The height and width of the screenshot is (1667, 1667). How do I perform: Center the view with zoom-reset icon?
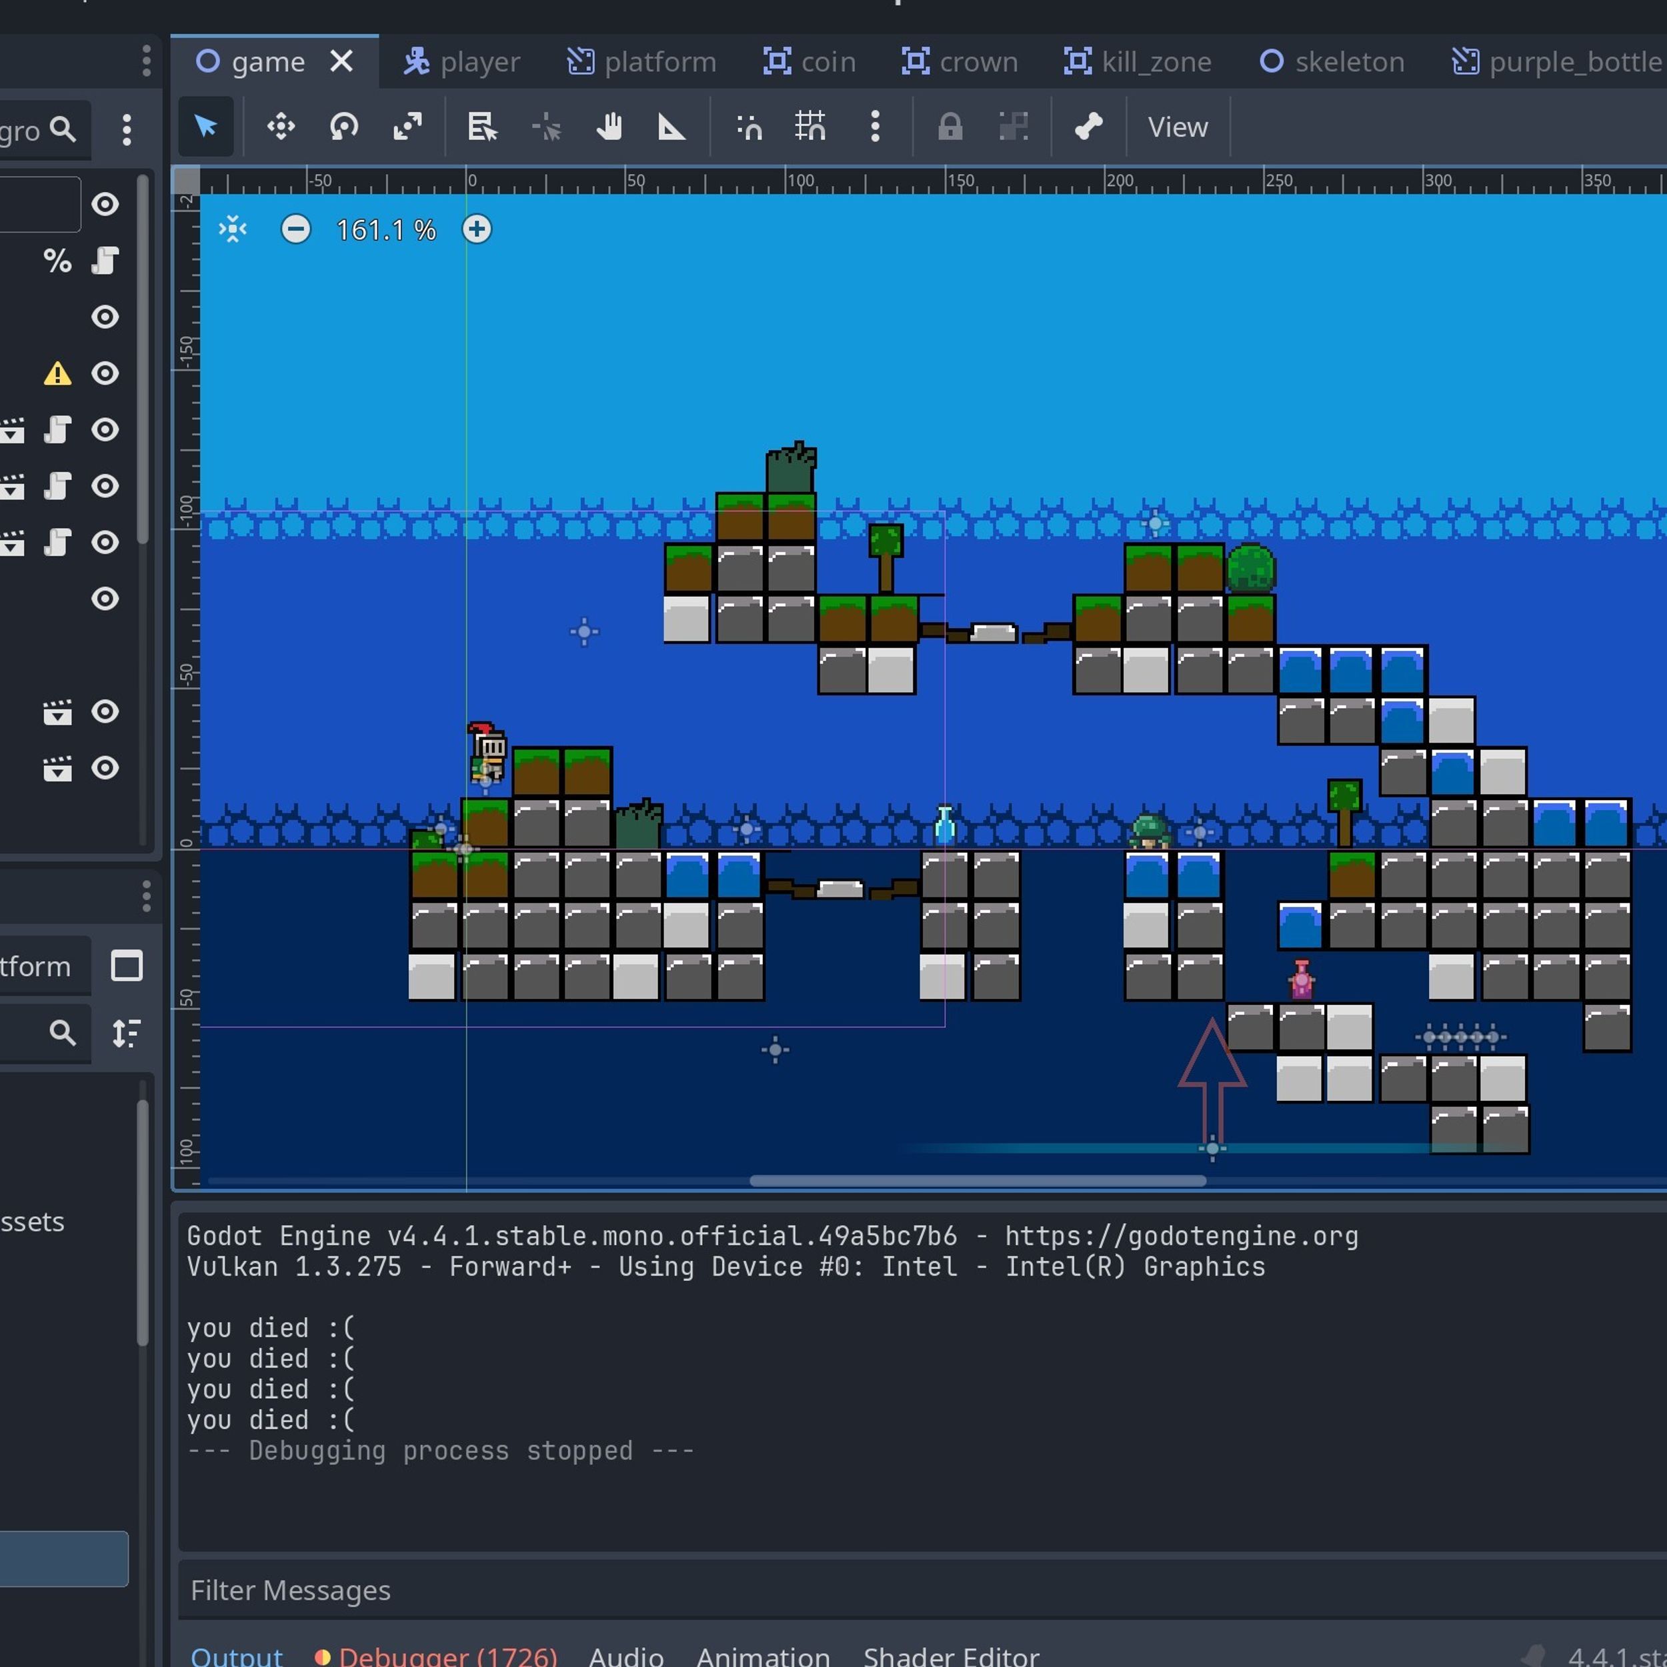coord(233,229)
